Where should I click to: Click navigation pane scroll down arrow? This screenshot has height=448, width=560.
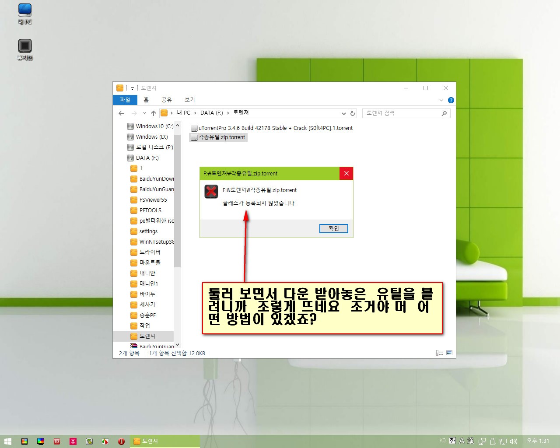[177, 345]
